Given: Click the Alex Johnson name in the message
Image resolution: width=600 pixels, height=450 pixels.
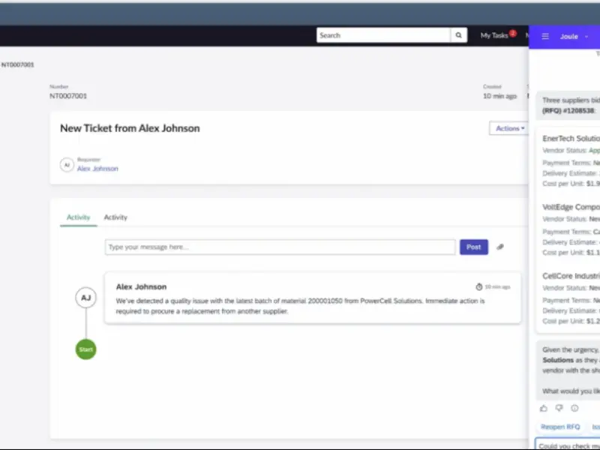Looking at the screenshot, I should point(141,286).
